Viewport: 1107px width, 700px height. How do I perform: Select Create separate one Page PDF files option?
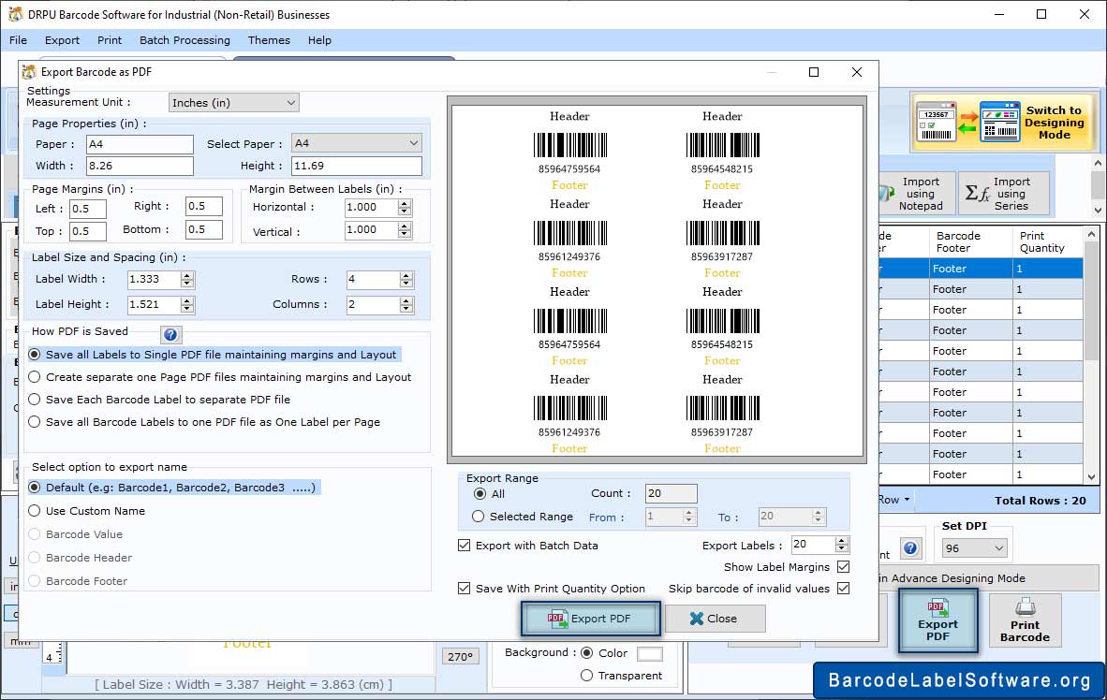[x=34, y=377]
